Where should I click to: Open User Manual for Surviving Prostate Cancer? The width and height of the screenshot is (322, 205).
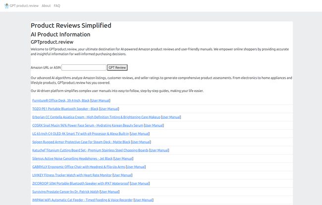coord(109,192)
